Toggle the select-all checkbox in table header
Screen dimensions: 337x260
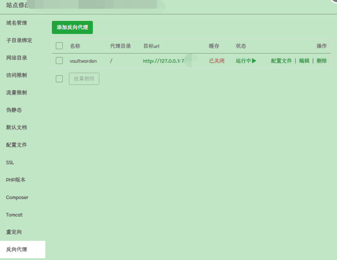click(59, 46)
